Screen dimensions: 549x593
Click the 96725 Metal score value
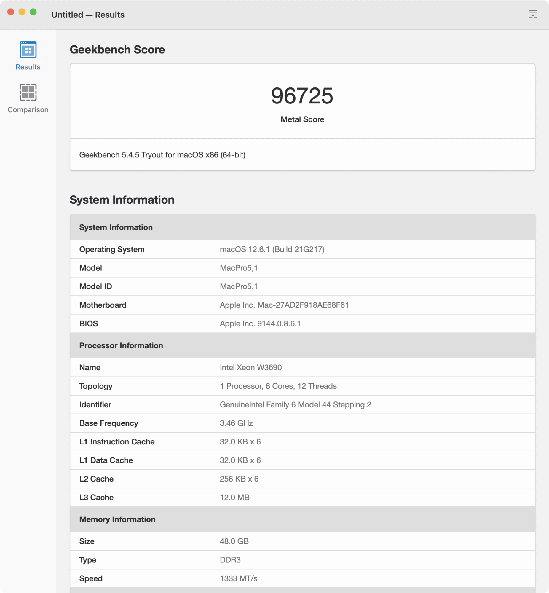tap(302, 96)
